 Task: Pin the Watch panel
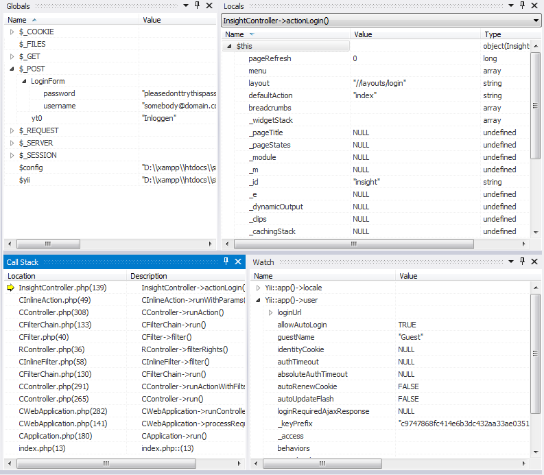[523, 262]
